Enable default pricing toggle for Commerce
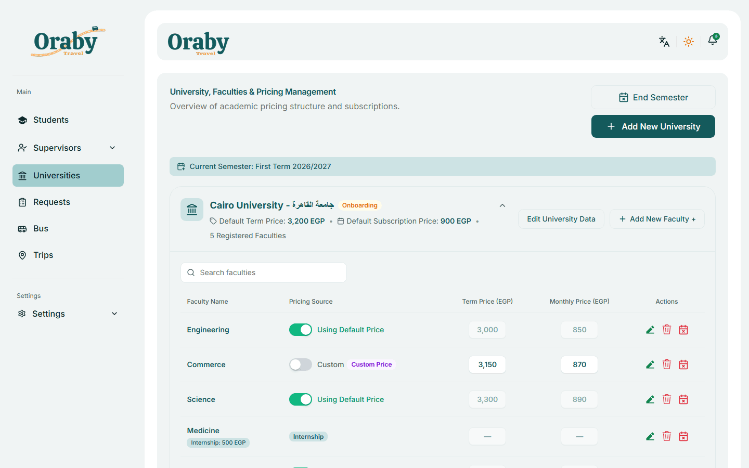This screenshot has height=468, width=749. tap(301, 365)
